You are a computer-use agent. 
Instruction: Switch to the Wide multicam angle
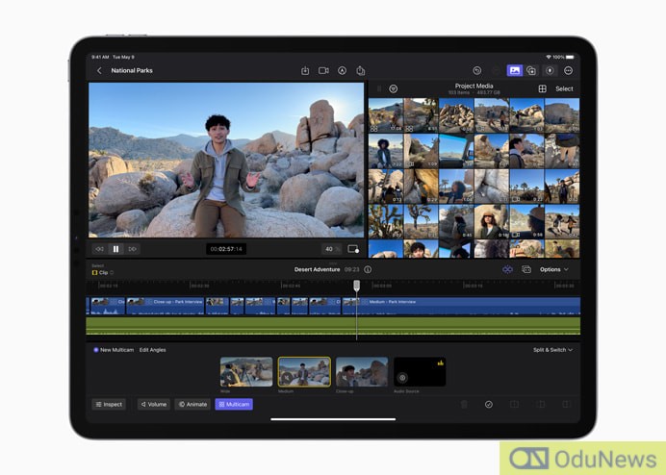[246, 372]
